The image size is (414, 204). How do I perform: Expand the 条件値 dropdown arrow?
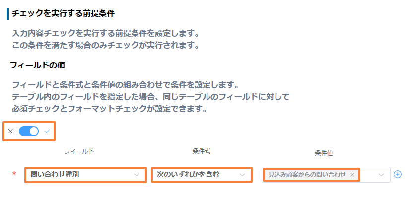click(x=381, y=174)
